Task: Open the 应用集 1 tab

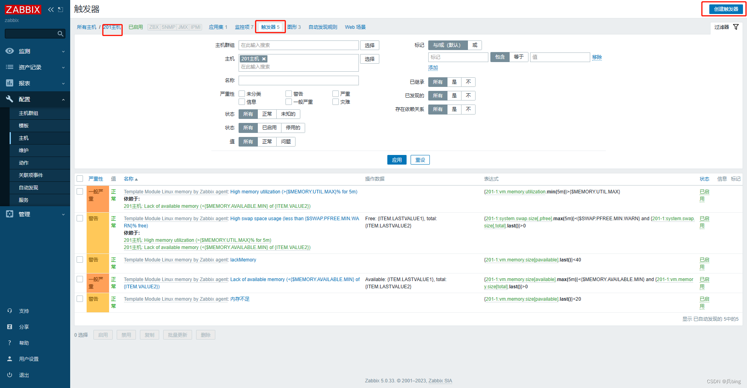Action: 218,27
